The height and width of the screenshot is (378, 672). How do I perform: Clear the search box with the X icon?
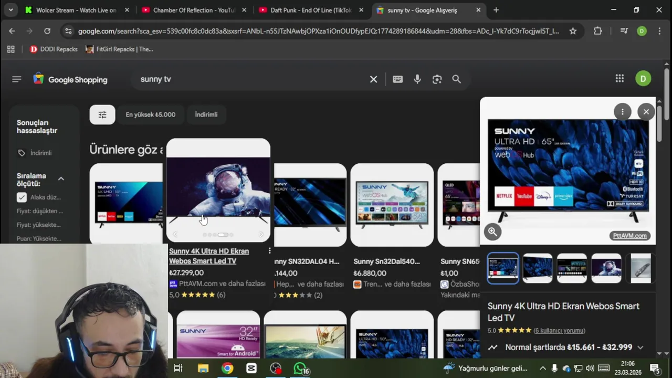pyautogui.click(x=373, y=79)
